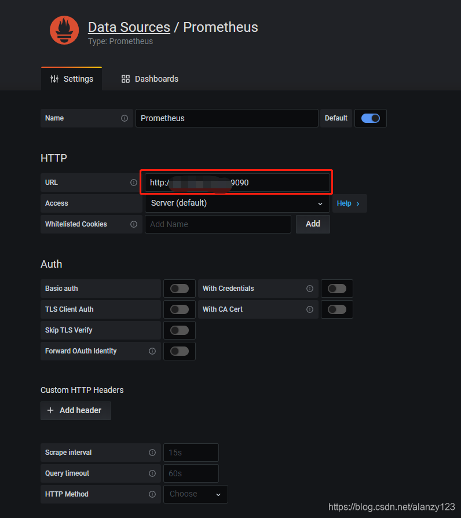Switch to the Dashboards tab

coord(150,79)
